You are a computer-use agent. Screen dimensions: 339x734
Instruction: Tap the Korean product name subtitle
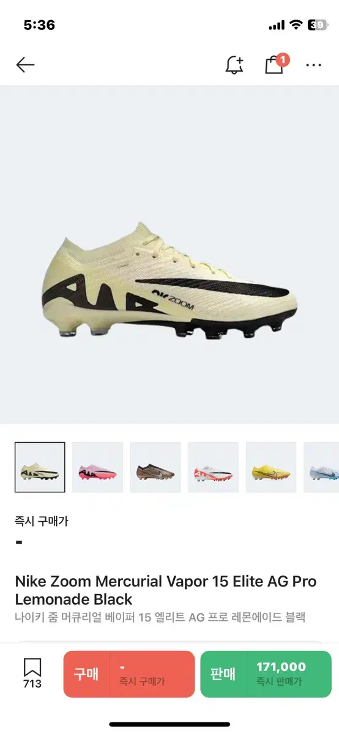pos(160,617)
